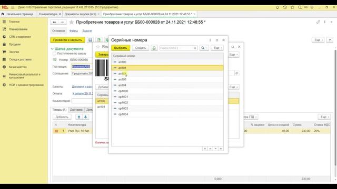Collapse Шапка документа section
Image resolution: width=337 pixels, height=189 pixels.
point(67,49)
